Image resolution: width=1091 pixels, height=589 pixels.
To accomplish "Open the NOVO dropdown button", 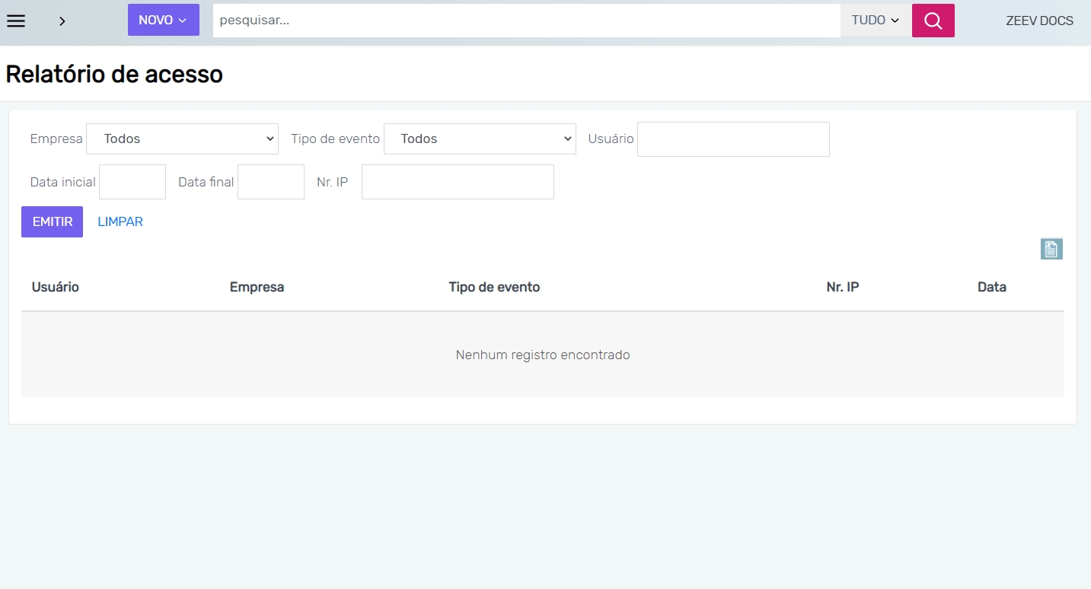I will [x=163, y=21].
